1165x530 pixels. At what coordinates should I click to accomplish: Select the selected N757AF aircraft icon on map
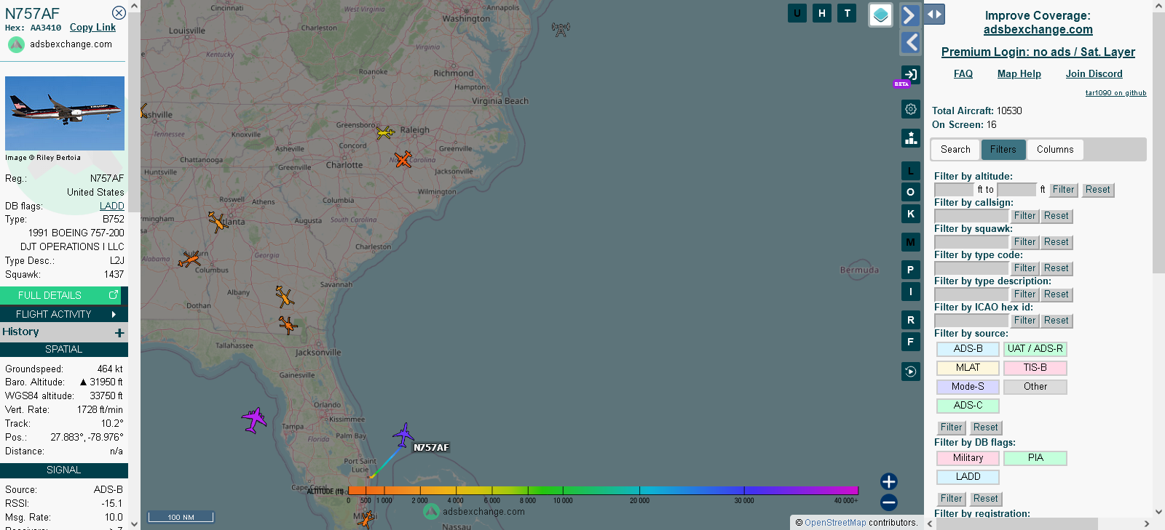pyautogui.click(x=403, y=435)
